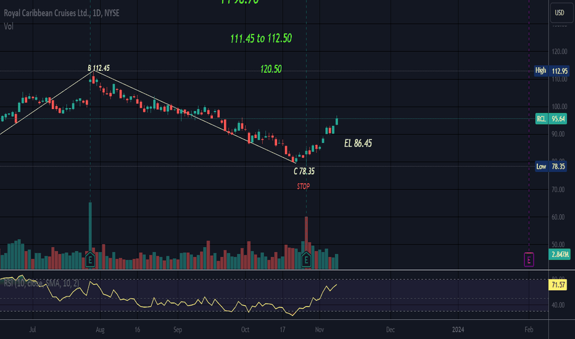Image resolution: width=575 pixels, height=339 pixels.
Task: Click the 2.847M volume value label
Action: (560, 255)
